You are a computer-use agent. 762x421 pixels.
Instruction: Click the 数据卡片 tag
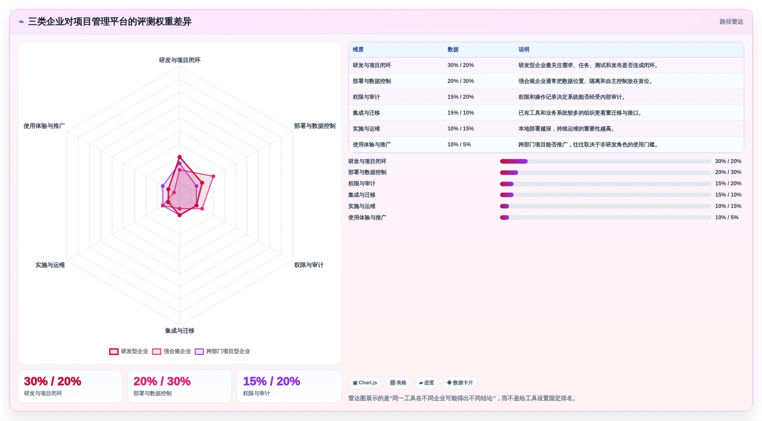pos(460,382)
